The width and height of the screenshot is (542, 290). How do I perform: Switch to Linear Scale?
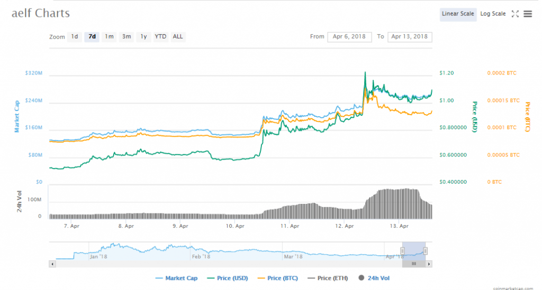458,14
